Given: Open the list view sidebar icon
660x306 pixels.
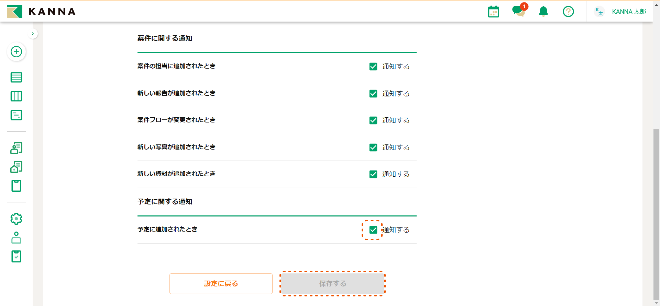Looking at the screenshot, I should 16,78.
